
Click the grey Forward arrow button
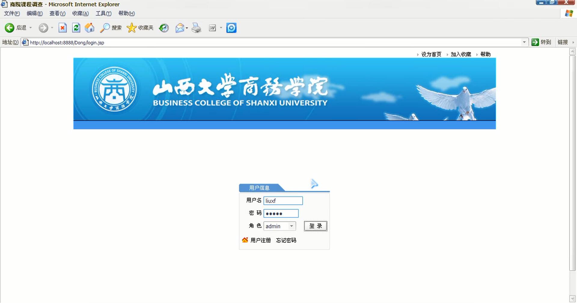43,28
